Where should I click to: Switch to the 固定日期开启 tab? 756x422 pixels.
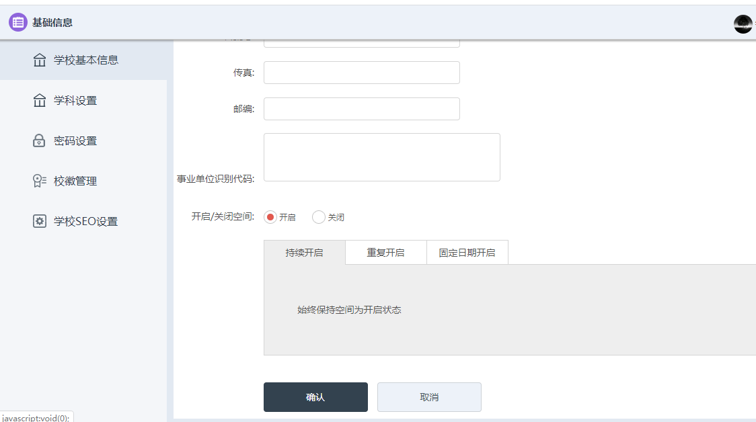467,253
